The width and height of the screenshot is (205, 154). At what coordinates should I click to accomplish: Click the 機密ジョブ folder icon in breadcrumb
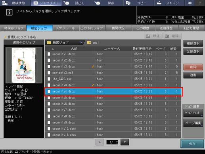point(49,42)
